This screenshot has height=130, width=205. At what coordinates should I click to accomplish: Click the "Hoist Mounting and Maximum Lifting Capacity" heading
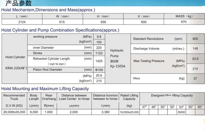[x=45, y=89]
